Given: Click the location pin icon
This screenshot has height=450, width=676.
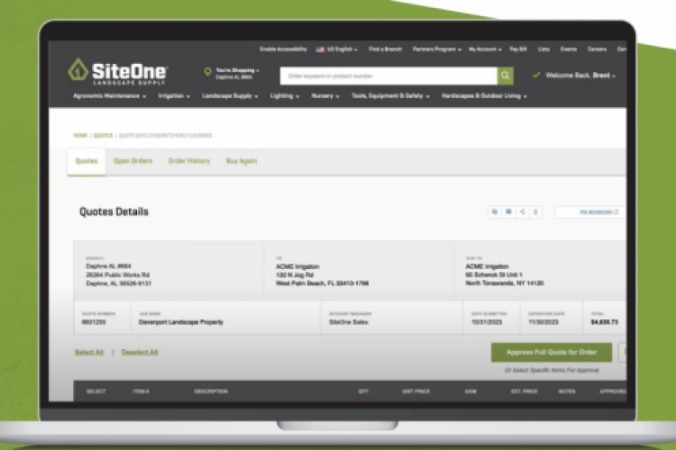Looking at the screenshot, I should pos(207,72).
